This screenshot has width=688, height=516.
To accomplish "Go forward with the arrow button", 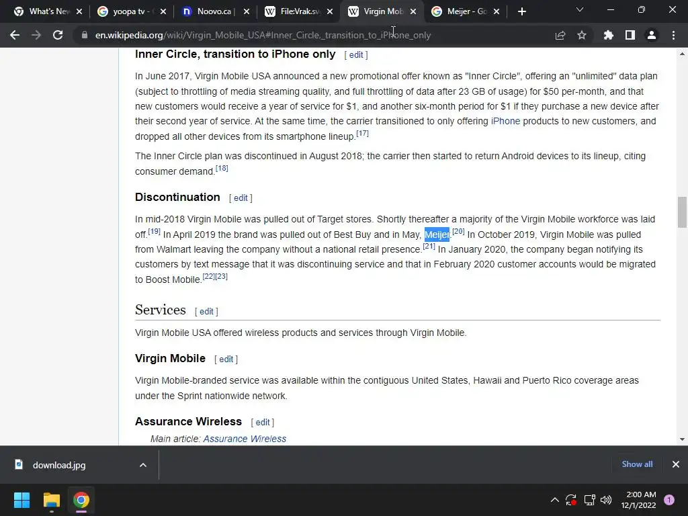I will [x=36, y=35].
